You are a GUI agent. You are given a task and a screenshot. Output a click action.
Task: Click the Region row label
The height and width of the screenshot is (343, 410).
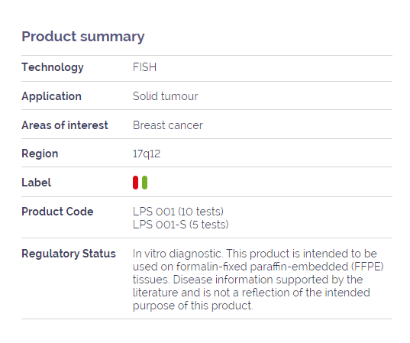click(x=40, y=154)
